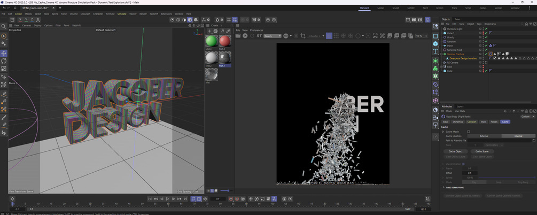This screenshot has height=215, width=537.
Task: Toggle visibility dots for Cube.1
Action: [x=483, y=33]
